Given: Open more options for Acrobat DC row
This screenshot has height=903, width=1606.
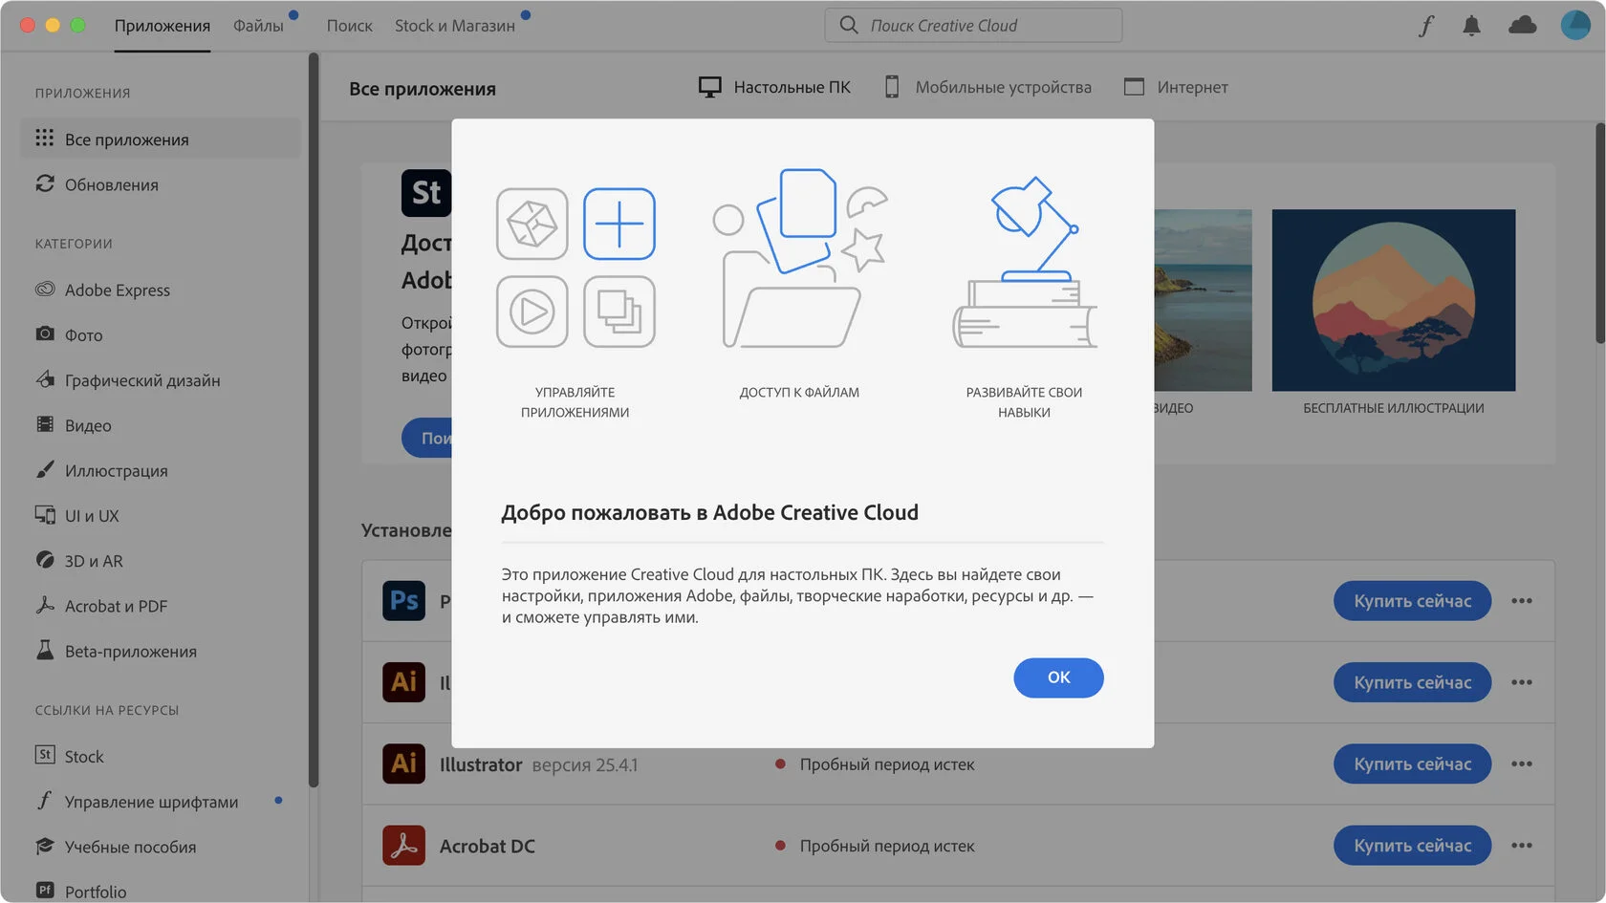Looking at the screenshot, I should (x=1522, y=846).
